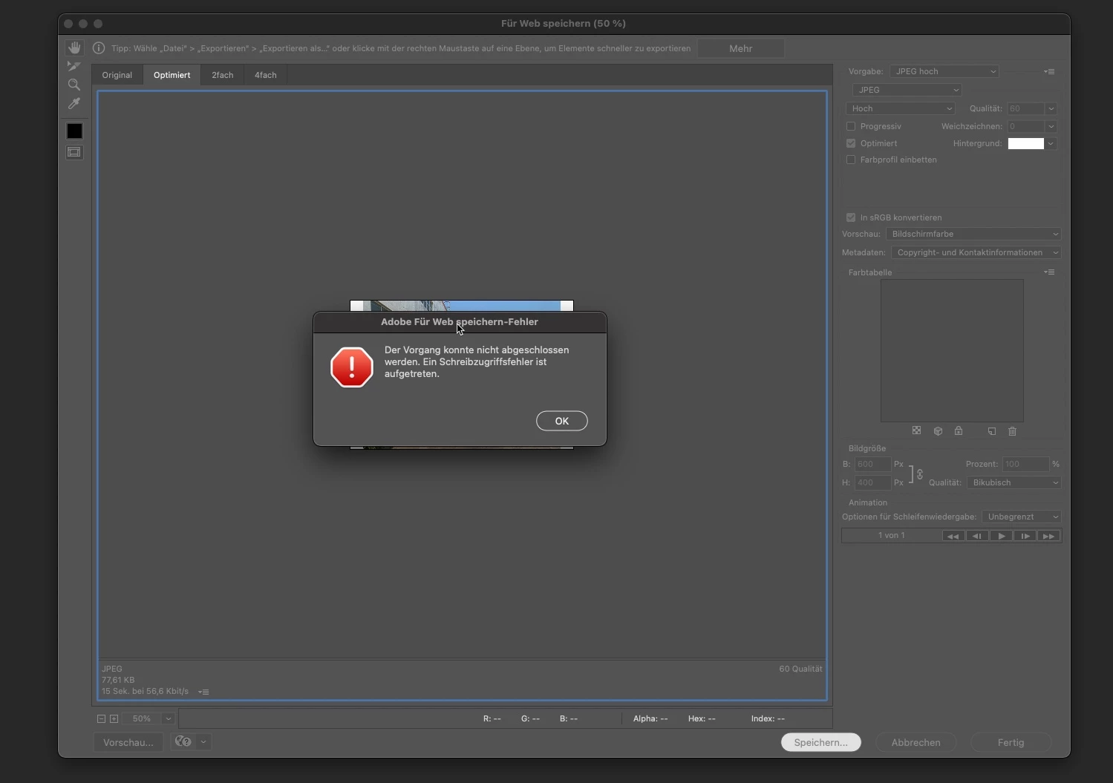Screen dimensions: 1113x783
Task: Open the browser selection dropdown arrow
Action: (203, 741)
